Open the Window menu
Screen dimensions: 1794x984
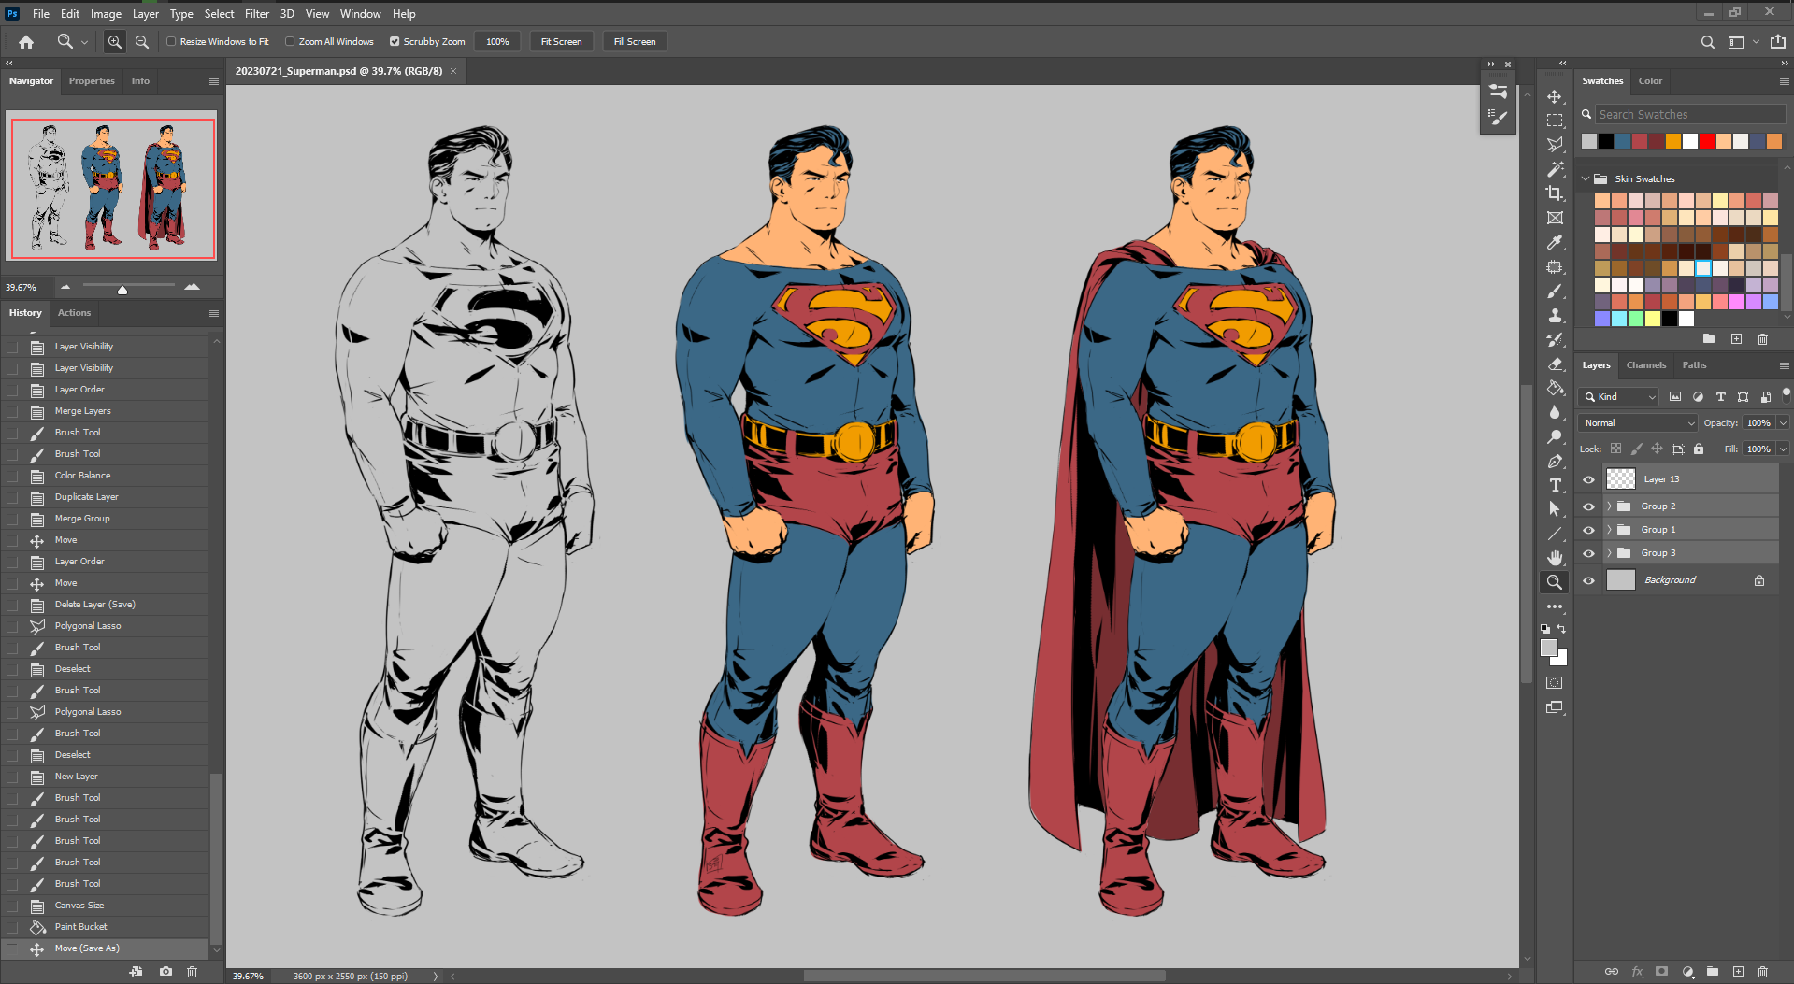pyautogui.click(x=360, y=14)
